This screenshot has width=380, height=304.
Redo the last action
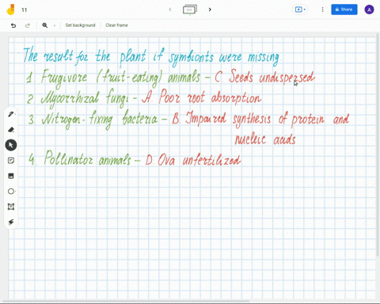pyautogui.click(x=28, y=25)
